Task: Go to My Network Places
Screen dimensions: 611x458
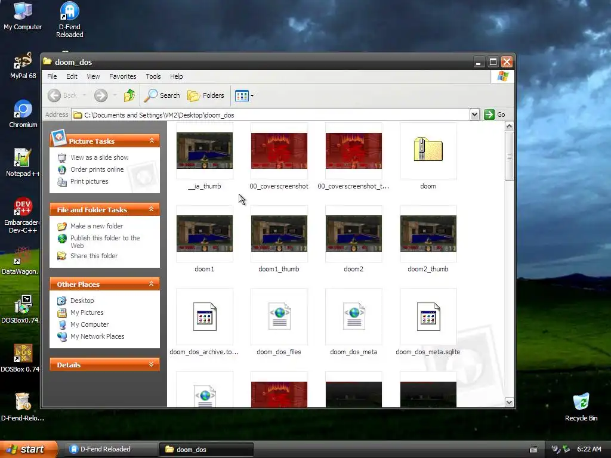Action: (x=97, y=336)
